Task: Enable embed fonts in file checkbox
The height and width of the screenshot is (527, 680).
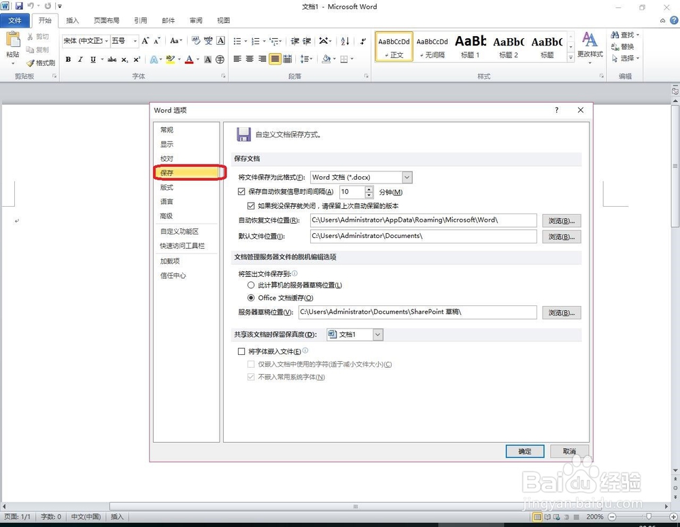Action: (x=241, y=352)
